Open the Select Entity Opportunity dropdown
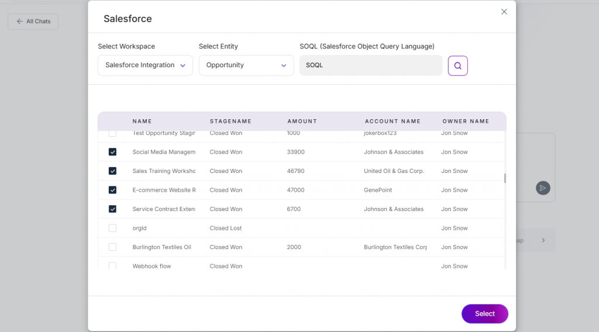This screenshot has width=599, height=332. pos(246,65)
